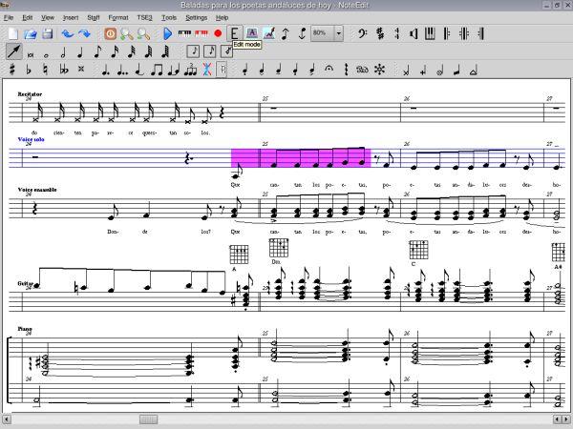
Task: Toggle the double-flat accidental
Action: [x=64, y=70]
